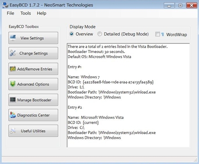Screen dimensions: 199x164
Task: Open Advanced Options
Action: pyautogui.click(x=33, y=84)
